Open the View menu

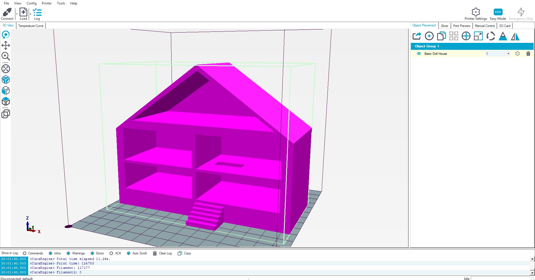click(x=18, y=3)
